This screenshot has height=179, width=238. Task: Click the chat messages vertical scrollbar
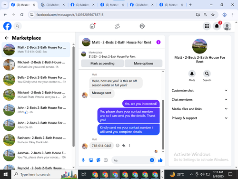click(x=163, y=124)
